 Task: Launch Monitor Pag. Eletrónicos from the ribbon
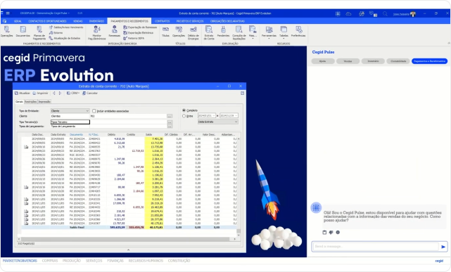96,32
